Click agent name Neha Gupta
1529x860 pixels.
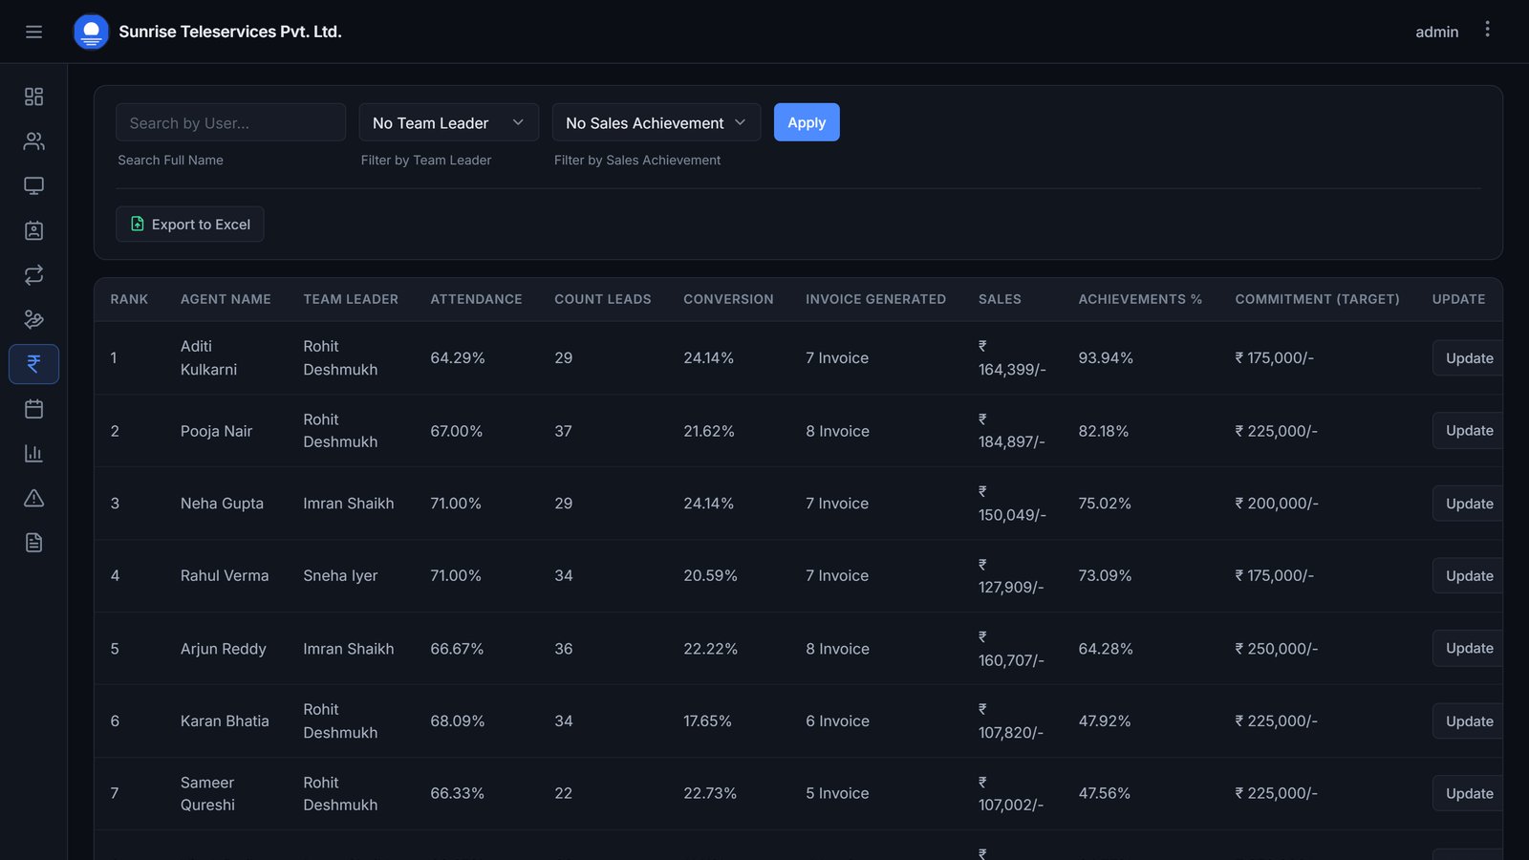coord(222,504)
